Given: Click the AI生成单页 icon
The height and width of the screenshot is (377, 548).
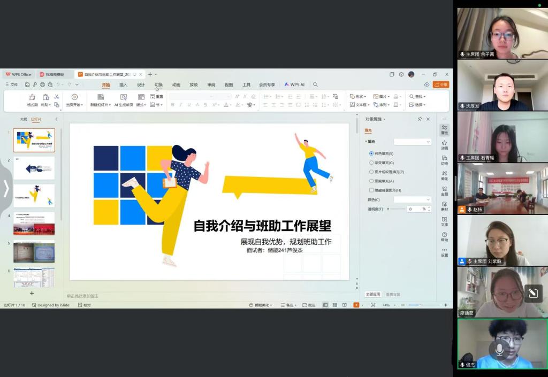Looking at the screenshot, I should click(x=123, y=97).
